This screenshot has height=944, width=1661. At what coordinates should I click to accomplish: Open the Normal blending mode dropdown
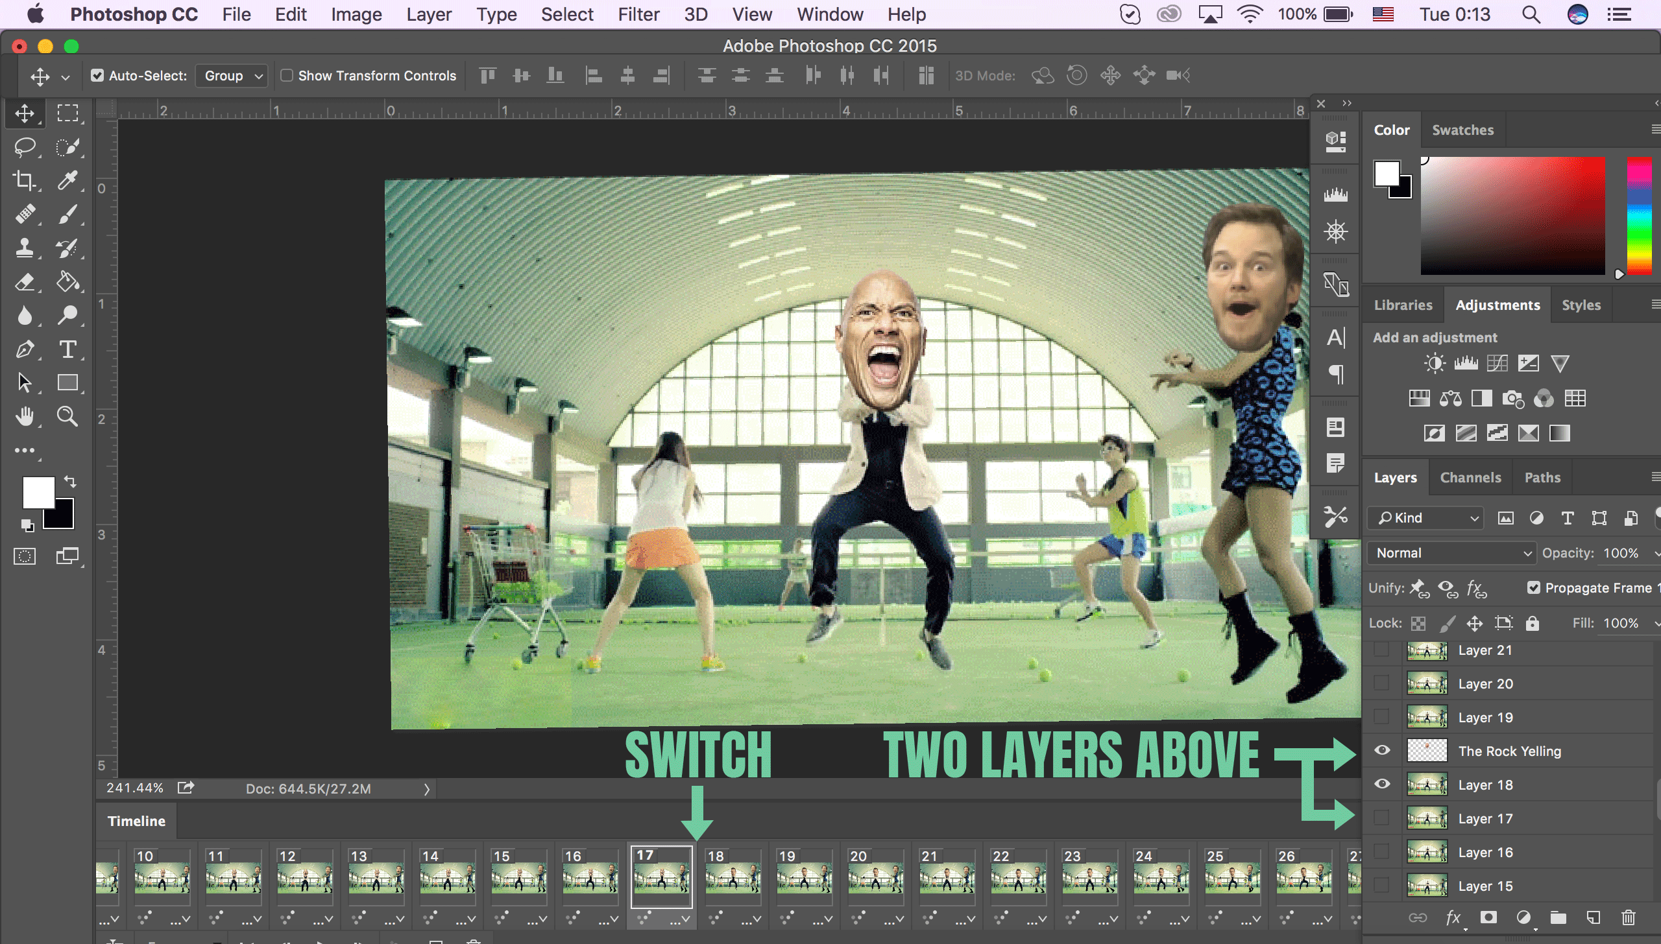pos(1451,552)
